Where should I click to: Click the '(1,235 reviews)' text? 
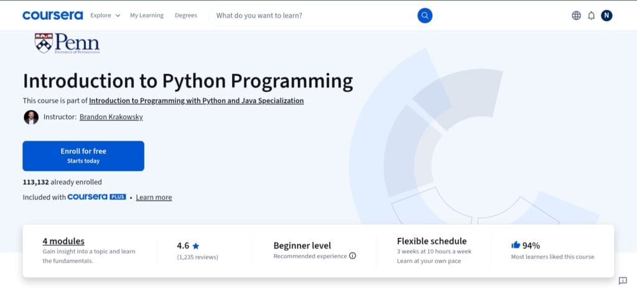pyautogui.click(x=197, y=257)
